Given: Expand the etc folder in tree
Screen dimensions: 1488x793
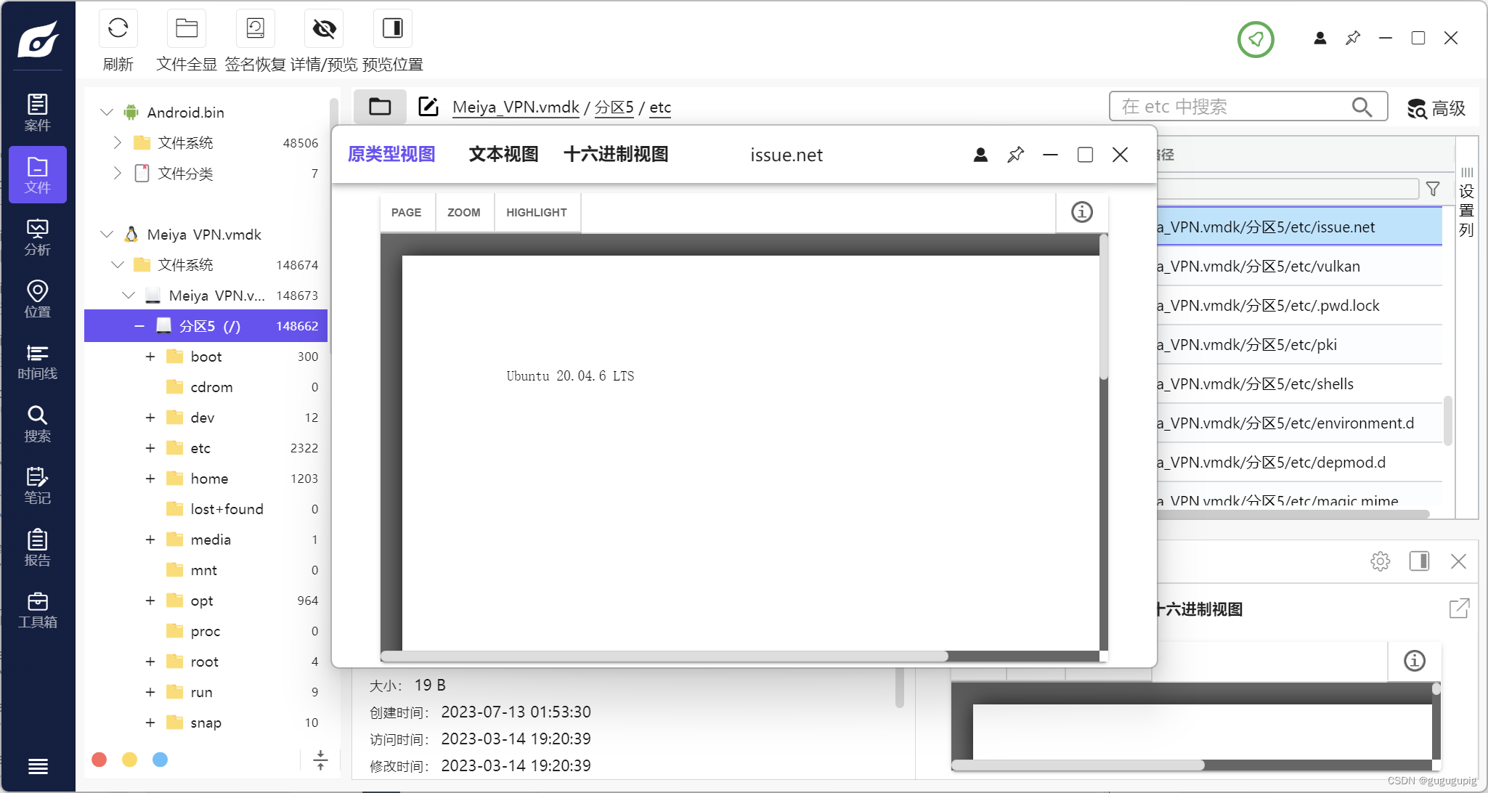Looking at the screenshot, I should click(x=150, y=448).
